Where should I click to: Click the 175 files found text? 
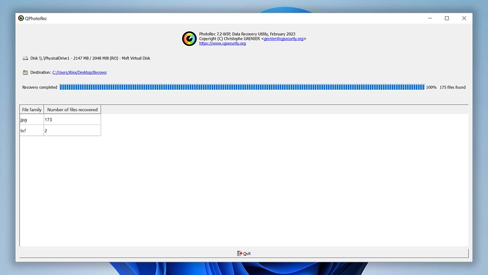click(x=452, y=87)
